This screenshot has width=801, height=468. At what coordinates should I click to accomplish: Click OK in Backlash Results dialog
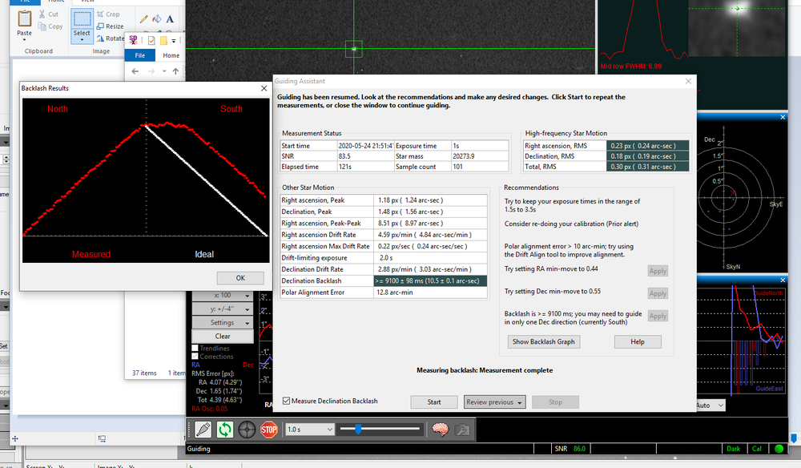click(239, 278)
